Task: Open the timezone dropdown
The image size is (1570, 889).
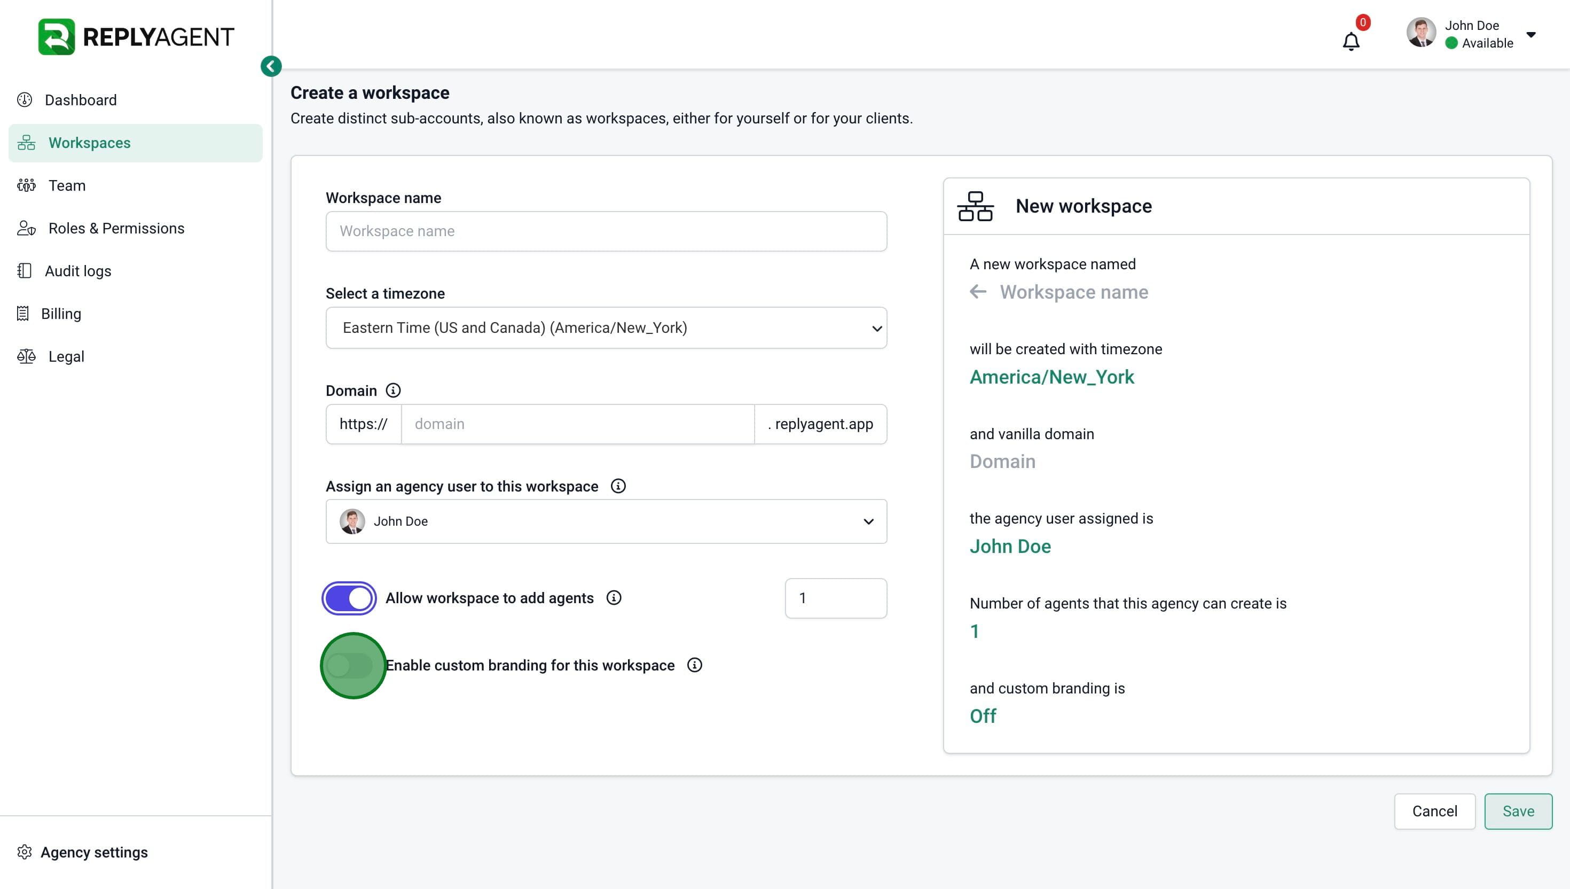Action: tap(606, 328)
